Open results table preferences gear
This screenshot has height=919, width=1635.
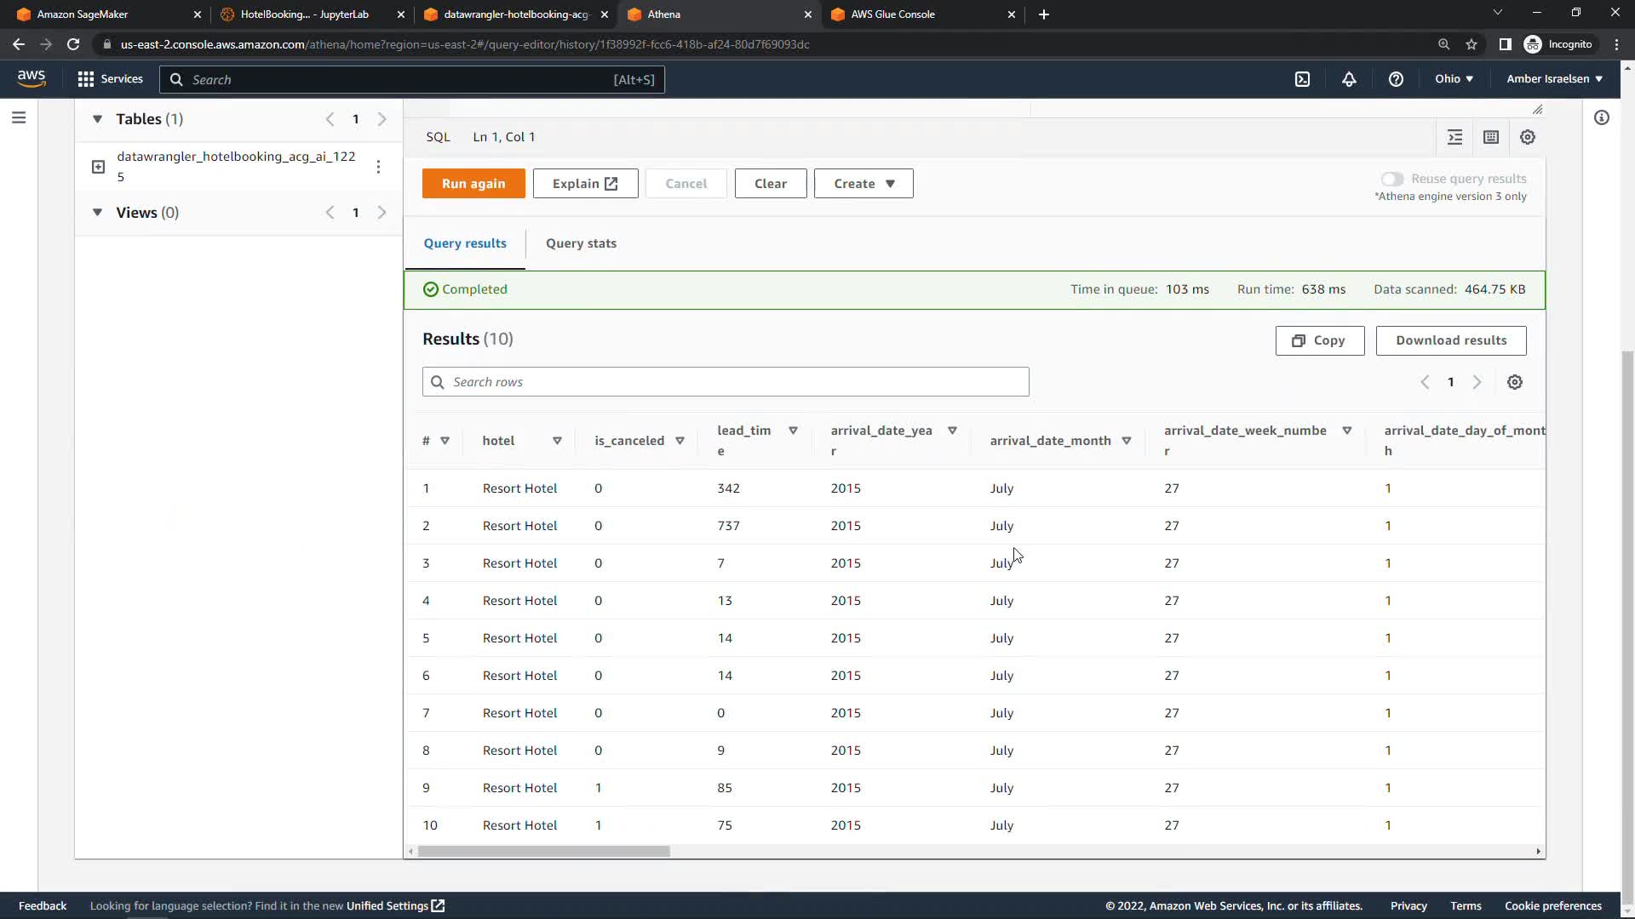pos(1514,382)
